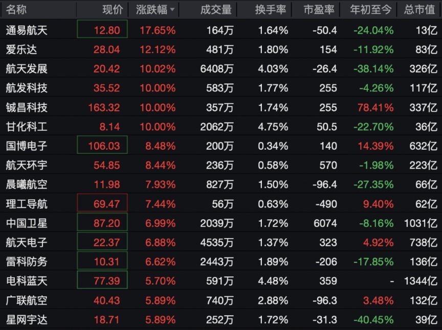Click 国博电子 price 106.03
Viewport: 442px width, 330px height.
tap(104, 146)
